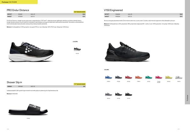Image resolution: width=190 pixels, height=134 pixels.
Task: Select the white V150 shoe variant
Action: (179, 77)
